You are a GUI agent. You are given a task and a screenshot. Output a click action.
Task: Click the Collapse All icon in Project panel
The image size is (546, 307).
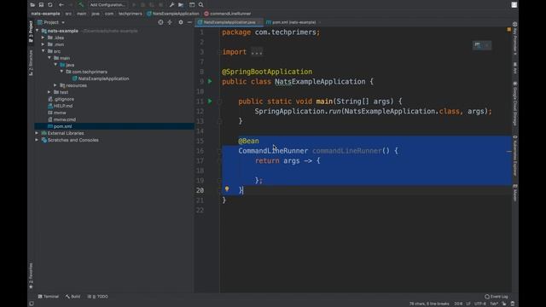[170, 22]
